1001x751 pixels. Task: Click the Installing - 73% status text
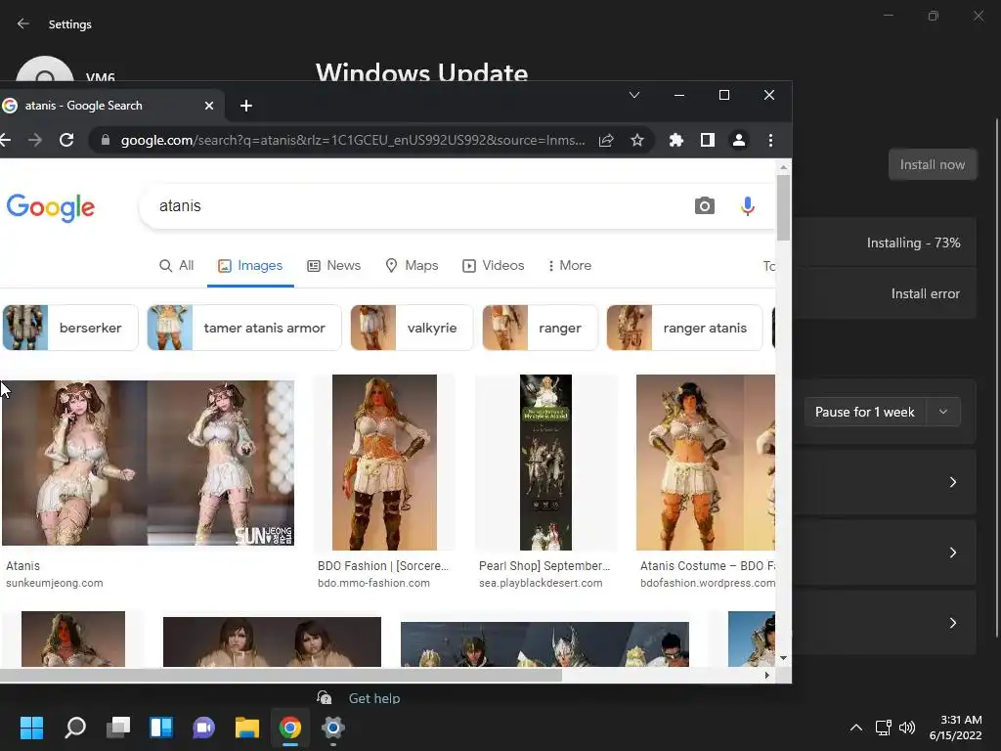point(914,243)
